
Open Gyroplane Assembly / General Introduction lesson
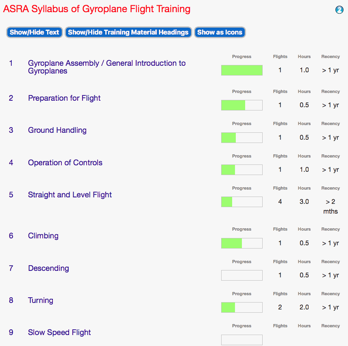107,67
